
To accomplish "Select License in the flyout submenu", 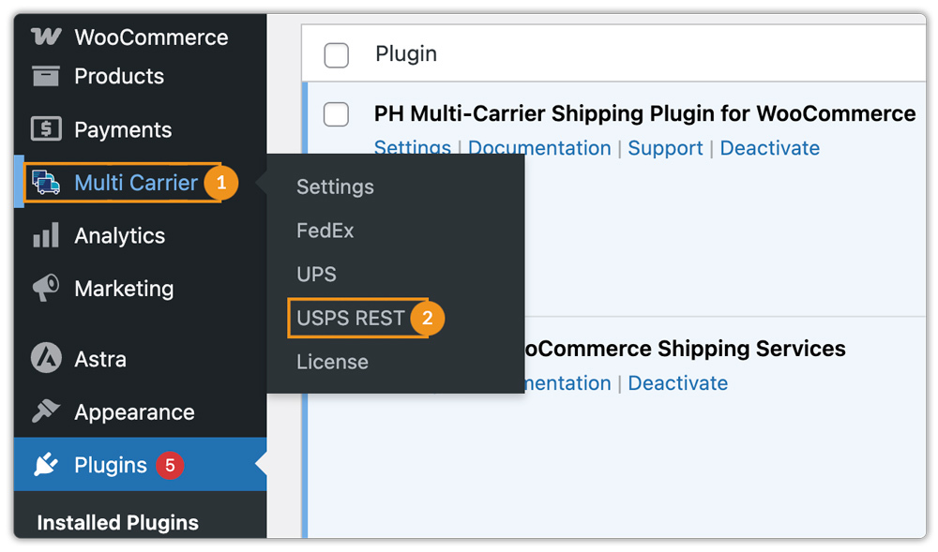I will point(332,362).
